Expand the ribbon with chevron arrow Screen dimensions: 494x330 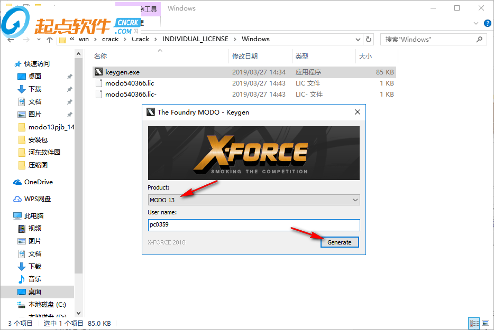pyautogui.click(x=476, y=23)
